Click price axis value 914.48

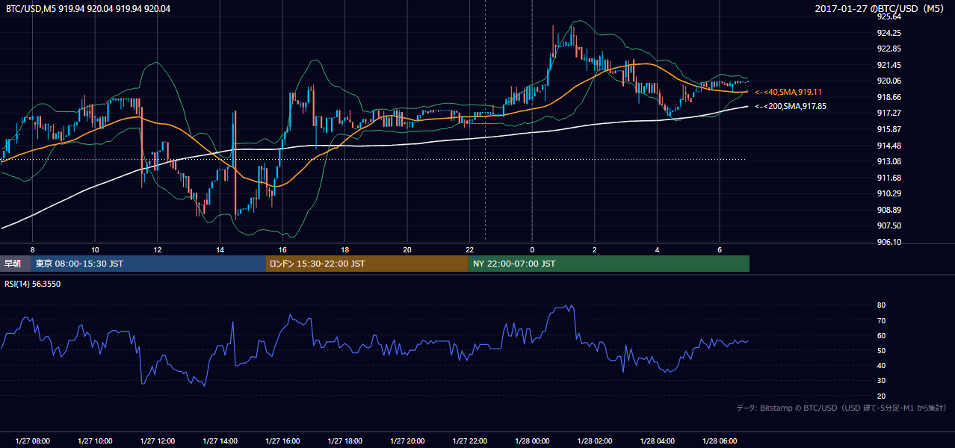point(888,146)
